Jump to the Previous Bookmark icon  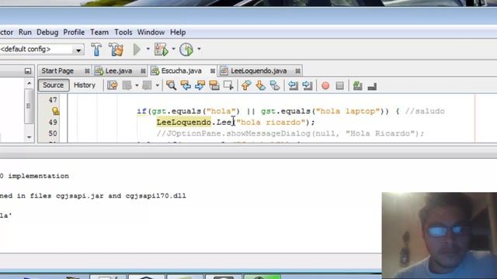click(246, 85)
